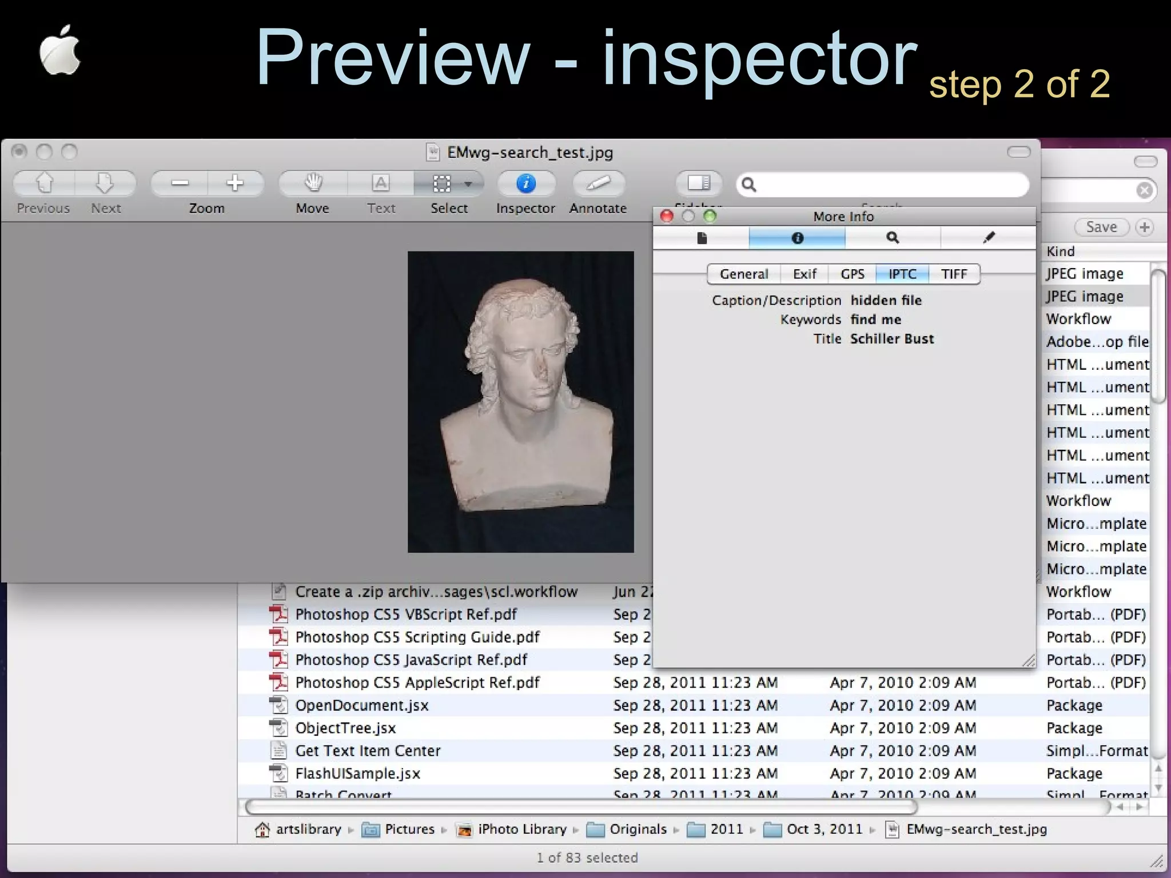Screen dimensions: 1171x878
Task: Click the OpenDocument.jsx file icon
Action: [x=278, y=705]
